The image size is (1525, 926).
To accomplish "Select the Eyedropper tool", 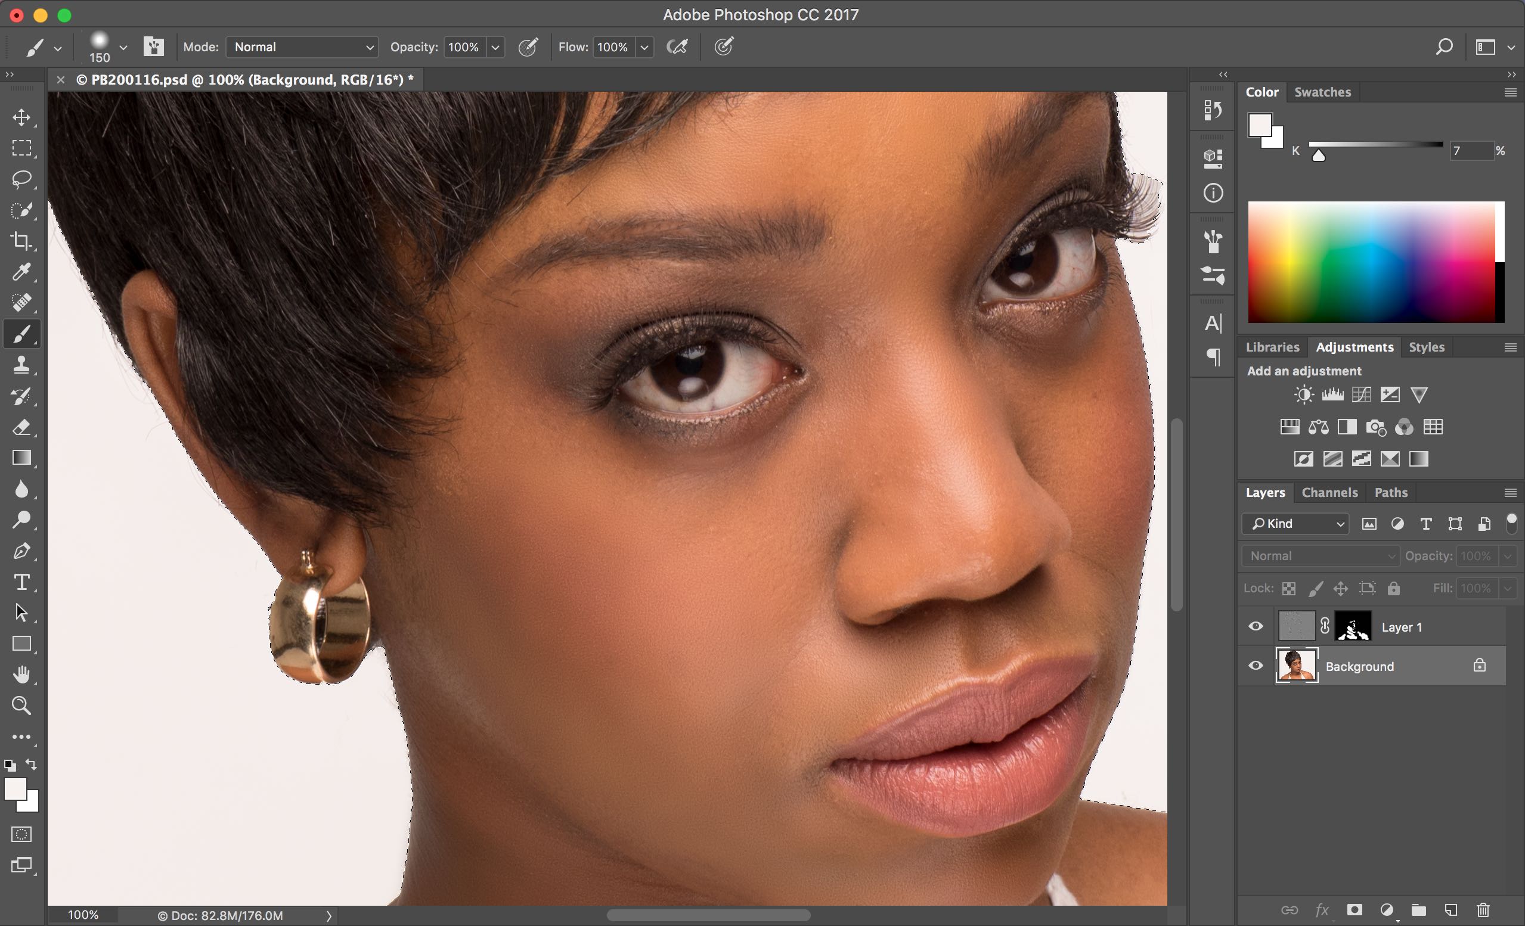I will tap(23, 272).
